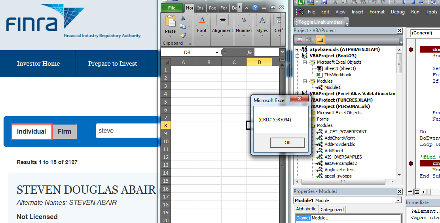Click the Undo icon in VBA toolbar
The width and height of the screenshot is (440, 223).
(x=374, y=2)
